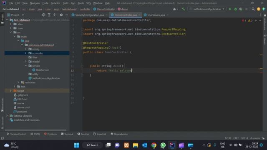This screenshot has height=150, width=267.
Task: Toggle read-only lock in status bar
Action: pos(263,138)
